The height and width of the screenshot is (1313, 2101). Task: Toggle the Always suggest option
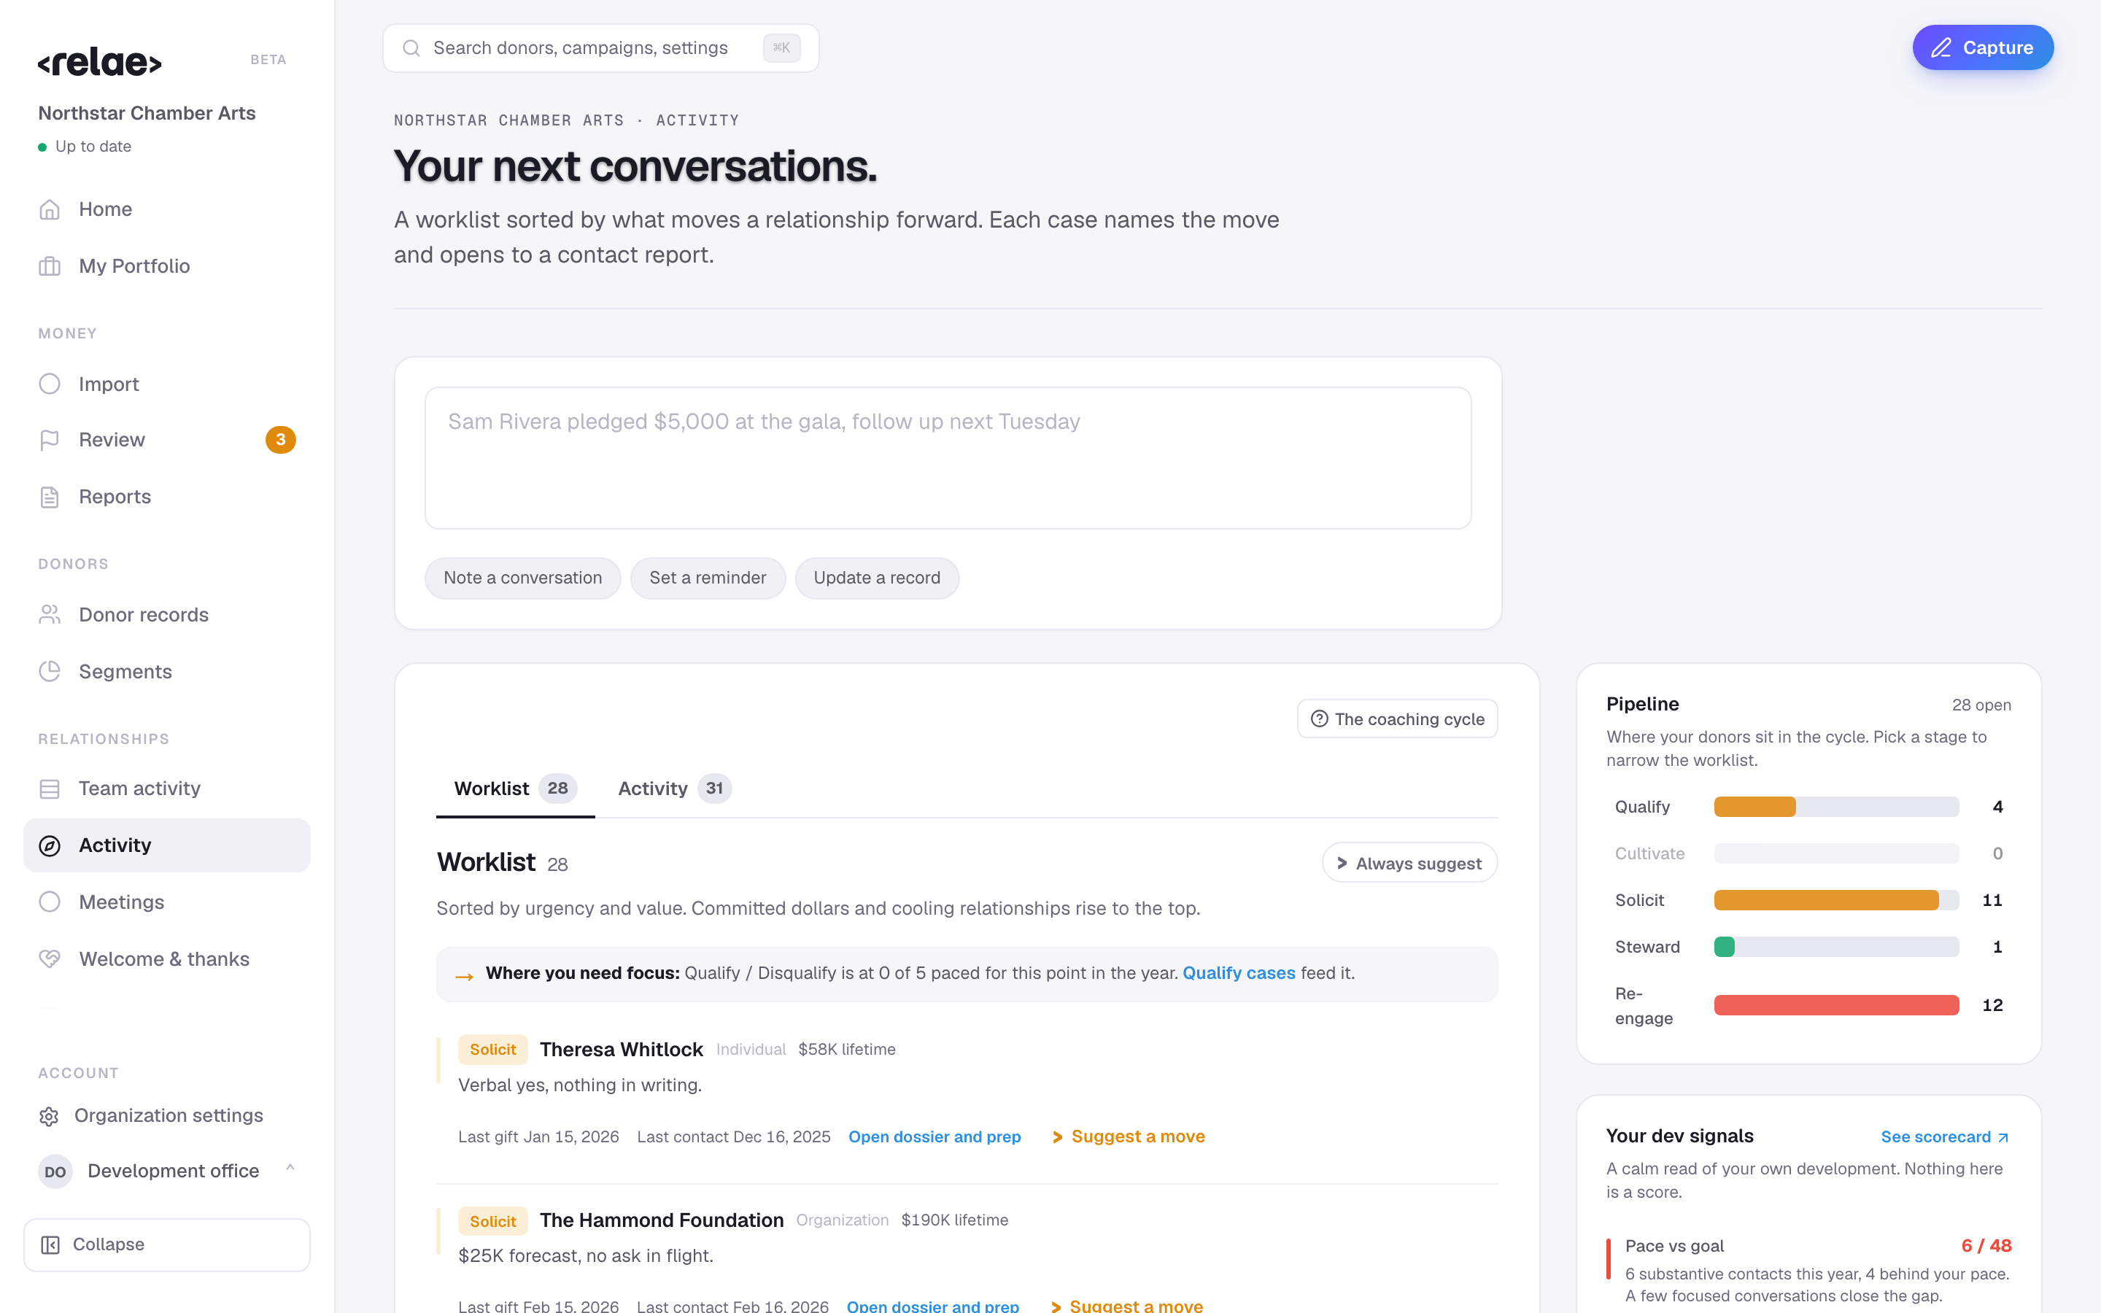[1409, 863]
